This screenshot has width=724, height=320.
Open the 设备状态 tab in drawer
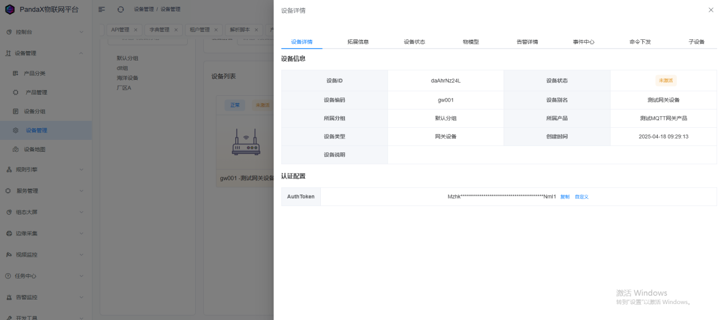[415, 42]
